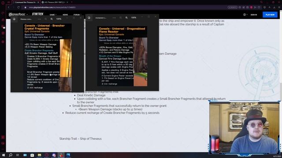Go back in browser history
This screenshot has width=282, height=158.
point(9,7)
